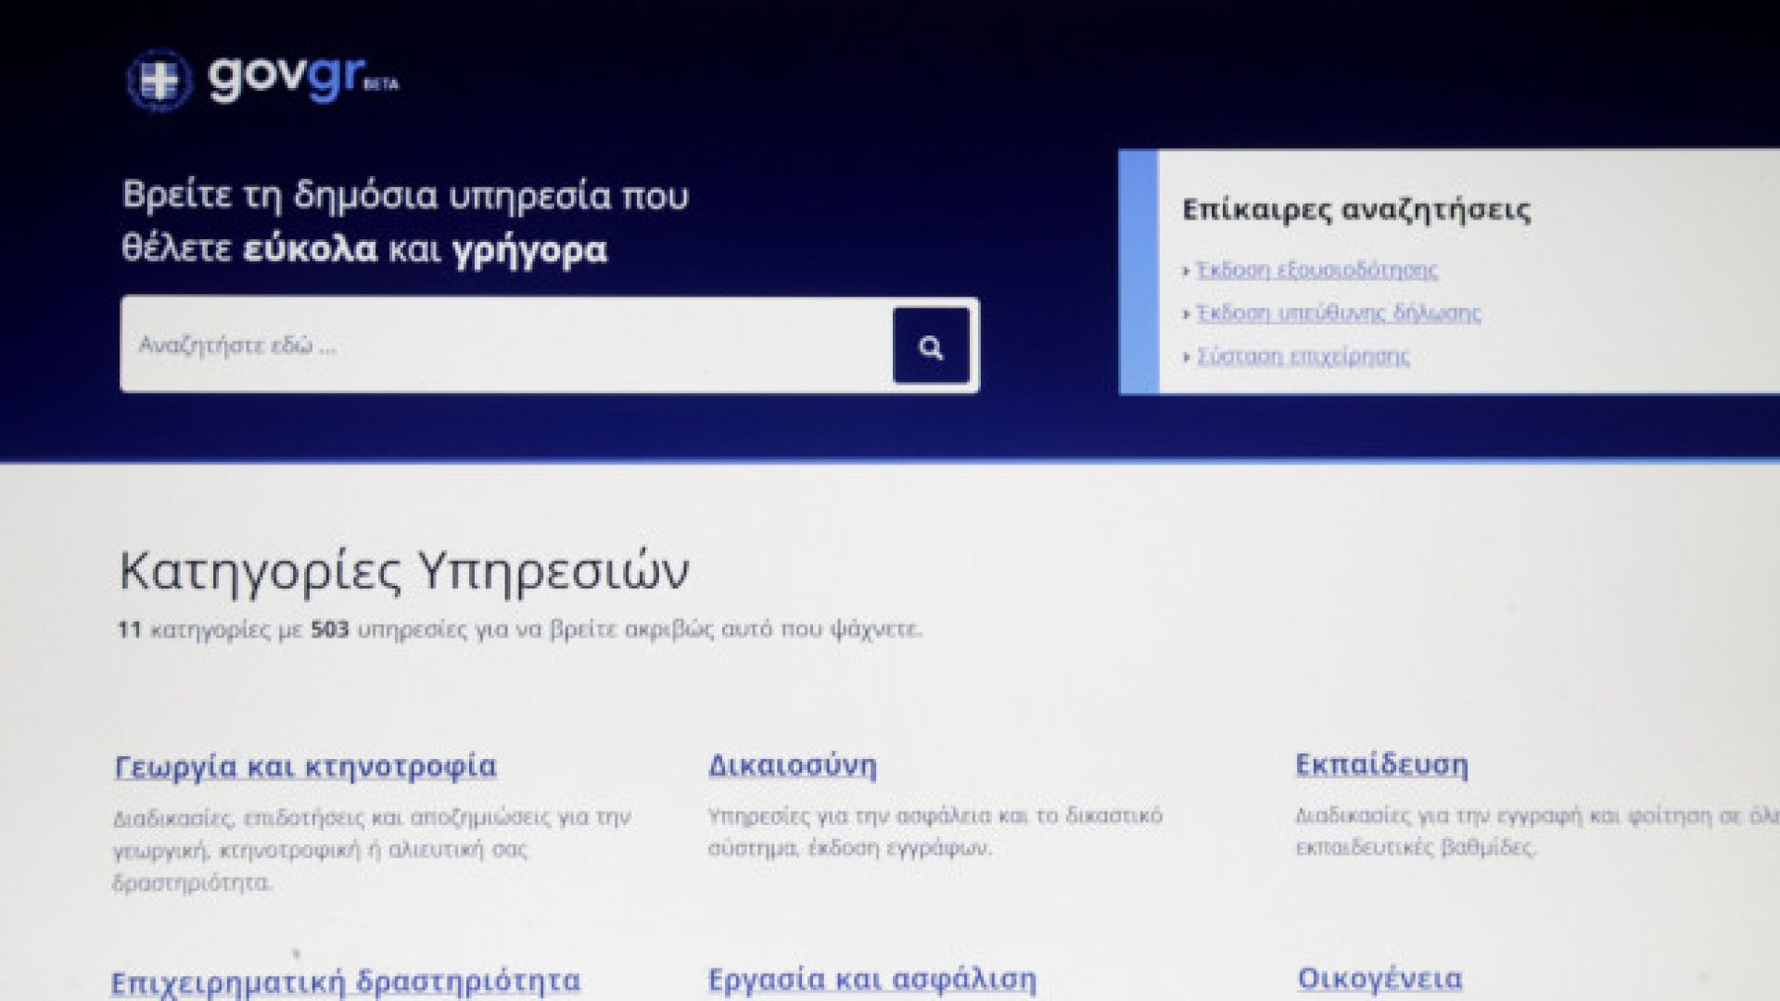Follow the 'Σύσταση επιχείρησης' link
The height and width of the screenshot is (1001, 1780).
1303,356
